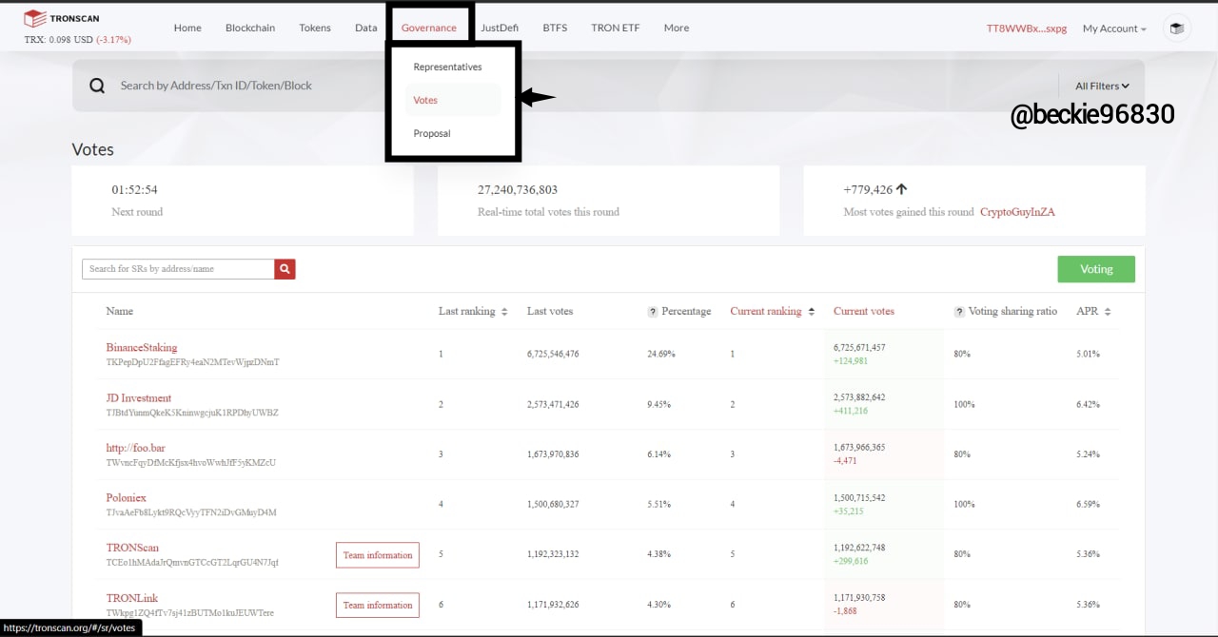Click the countdown 01:52:54
The height and width of the screenshot is (637, 1218).
pyautogui.click(x=135, y=189)
